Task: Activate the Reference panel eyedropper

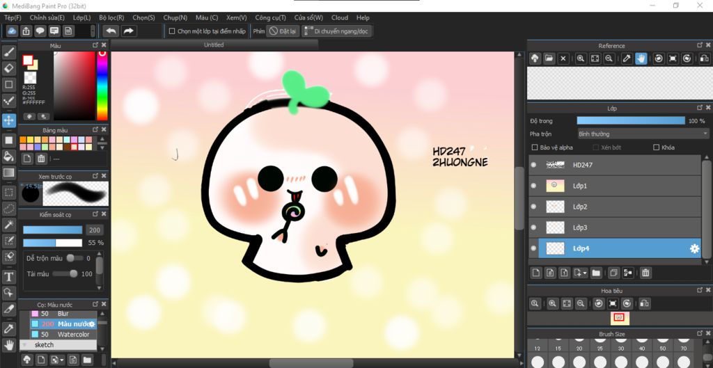Action: (627, 58)
